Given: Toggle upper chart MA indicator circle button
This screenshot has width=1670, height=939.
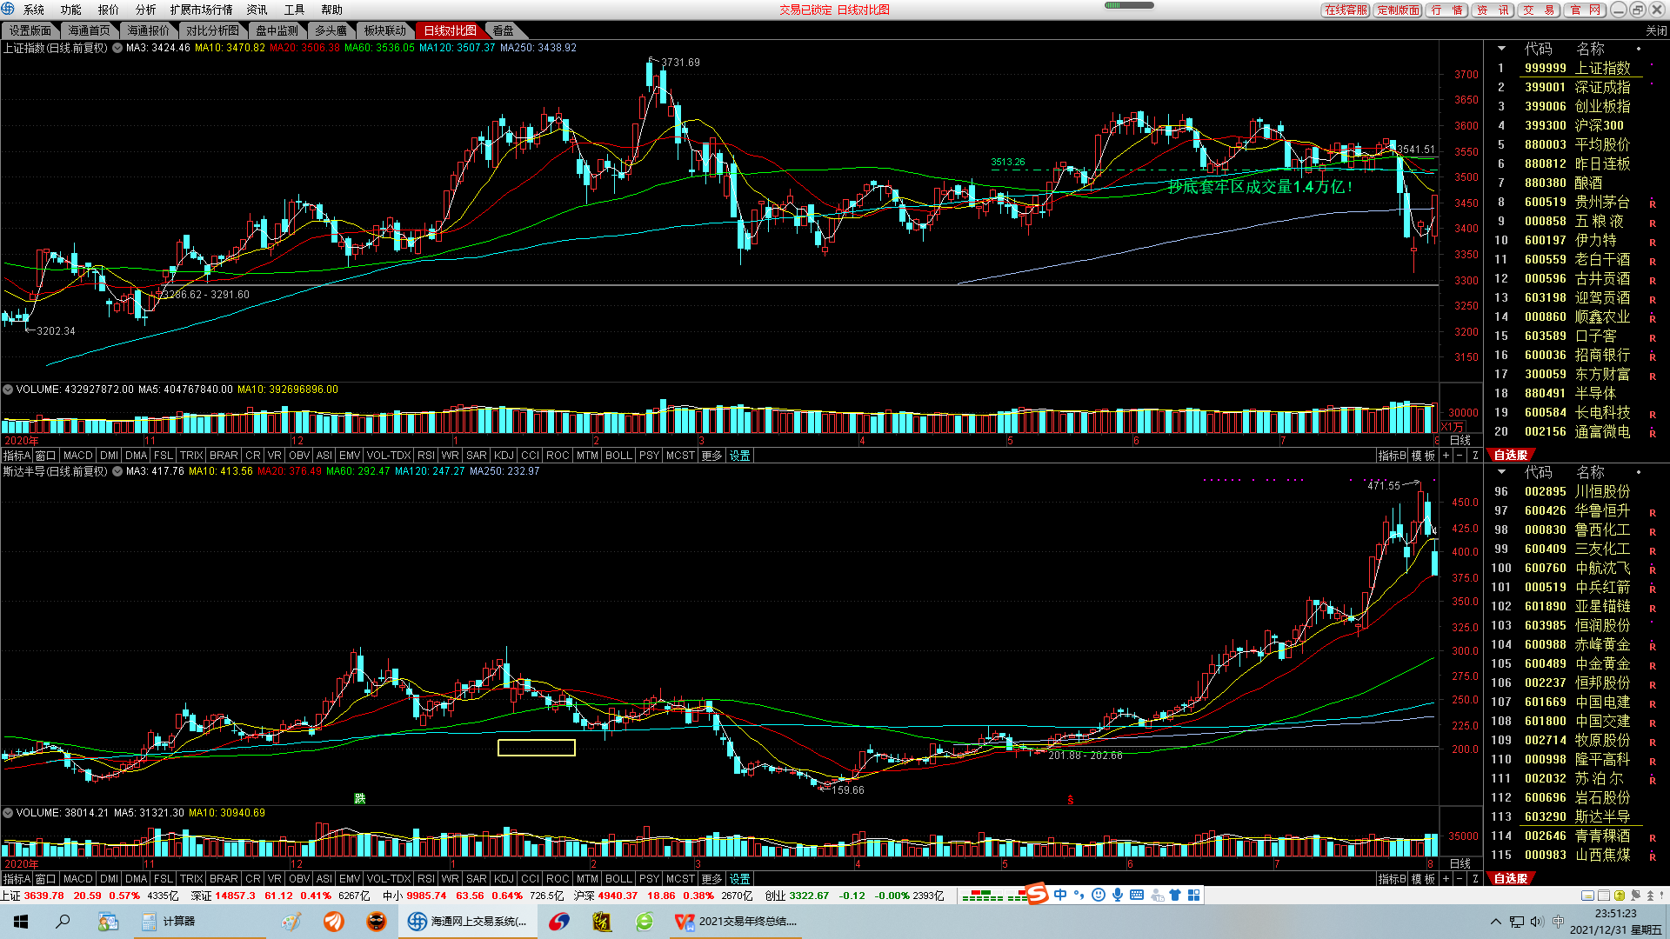Looking at the screenshot, I should (117, 48).
